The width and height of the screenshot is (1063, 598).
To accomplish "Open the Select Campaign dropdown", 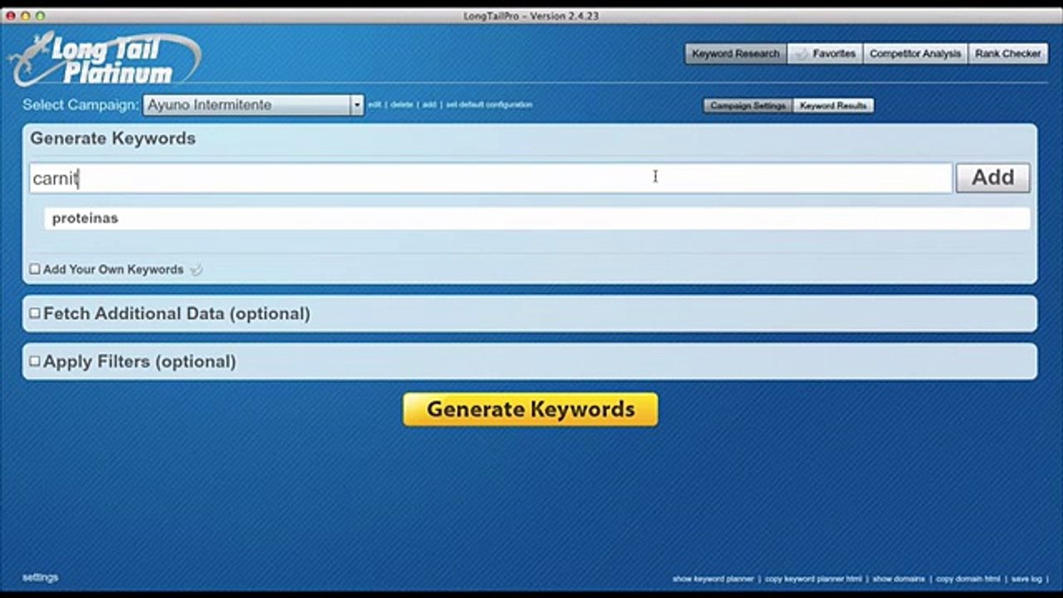I will 253,105.
